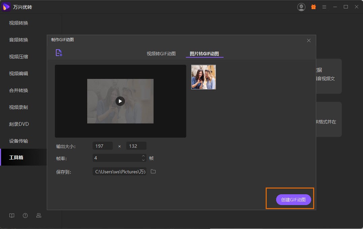Select the 图片转GIF动图 tab
Screen dimensions: 363x229
(x=204, y=54)
